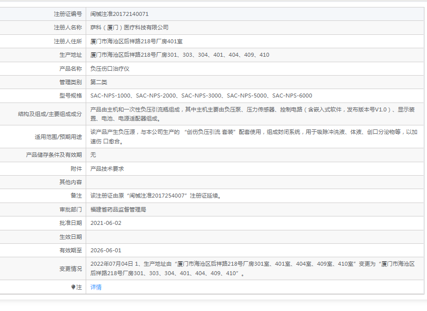Screen dimensions: 427x311
Task: Select attachment value 产品技术要求
Action: 107,169
